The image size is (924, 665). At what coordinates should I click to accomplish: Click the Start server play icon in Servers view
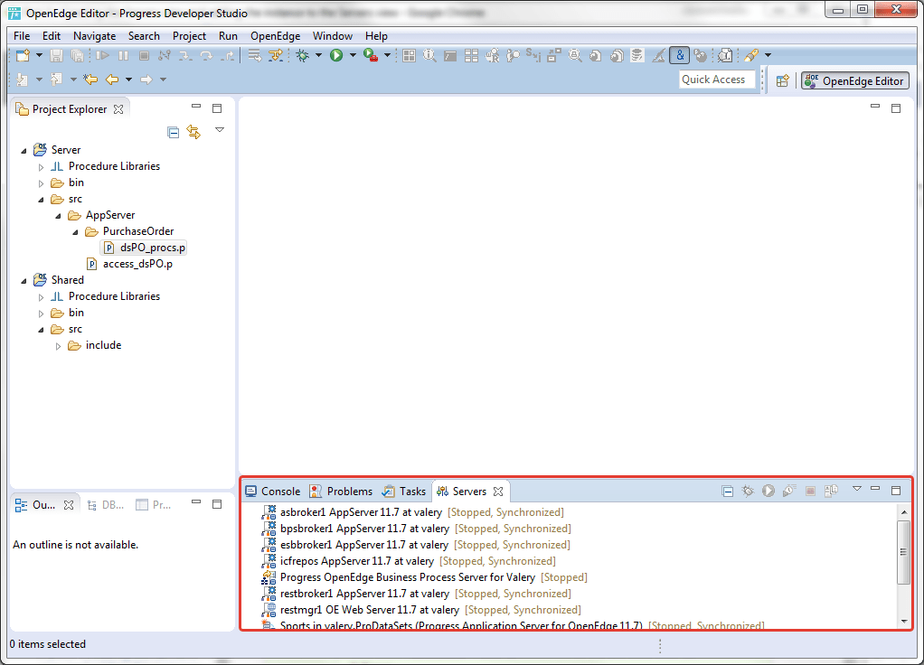point(768,491)
